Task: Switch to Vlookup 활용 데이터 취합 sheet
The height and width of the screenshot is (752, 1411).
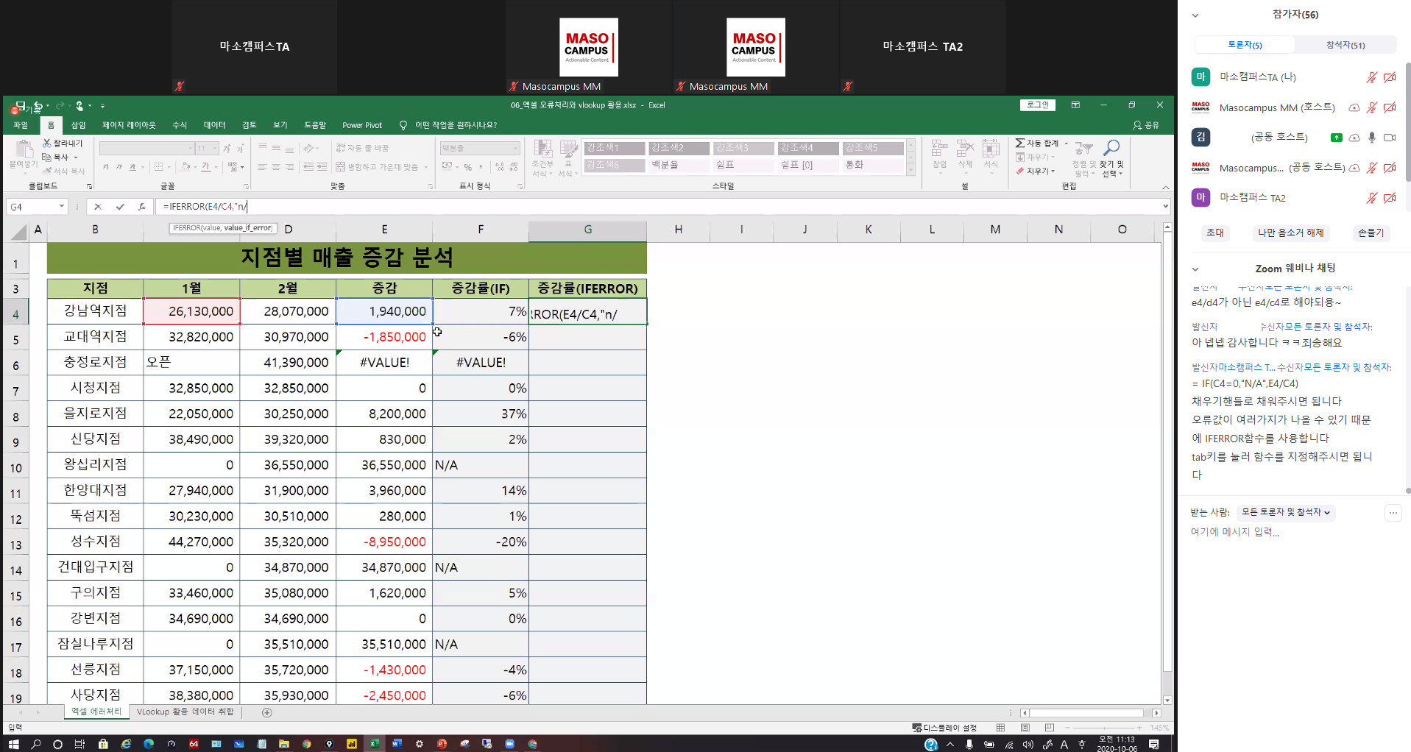Action: coord(185,712)
